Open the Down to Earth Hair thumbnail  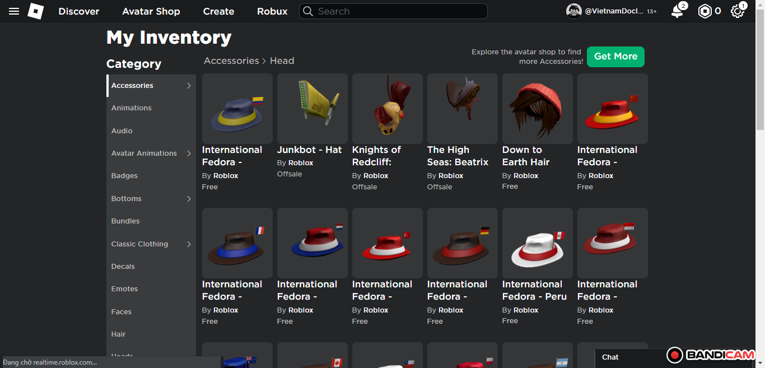tap(537, 109)
